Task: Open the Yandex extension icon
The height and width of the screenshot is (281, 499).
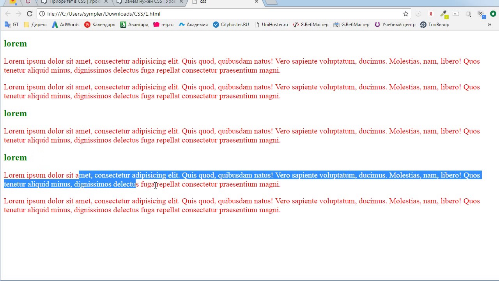Action: [x=431, y=14]
